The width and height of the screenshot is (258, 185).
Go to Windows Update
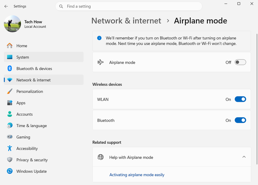[44, 171]
